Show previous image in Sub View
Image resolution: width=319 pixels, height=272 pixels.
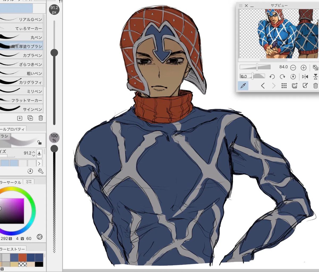tap(263, 86)
